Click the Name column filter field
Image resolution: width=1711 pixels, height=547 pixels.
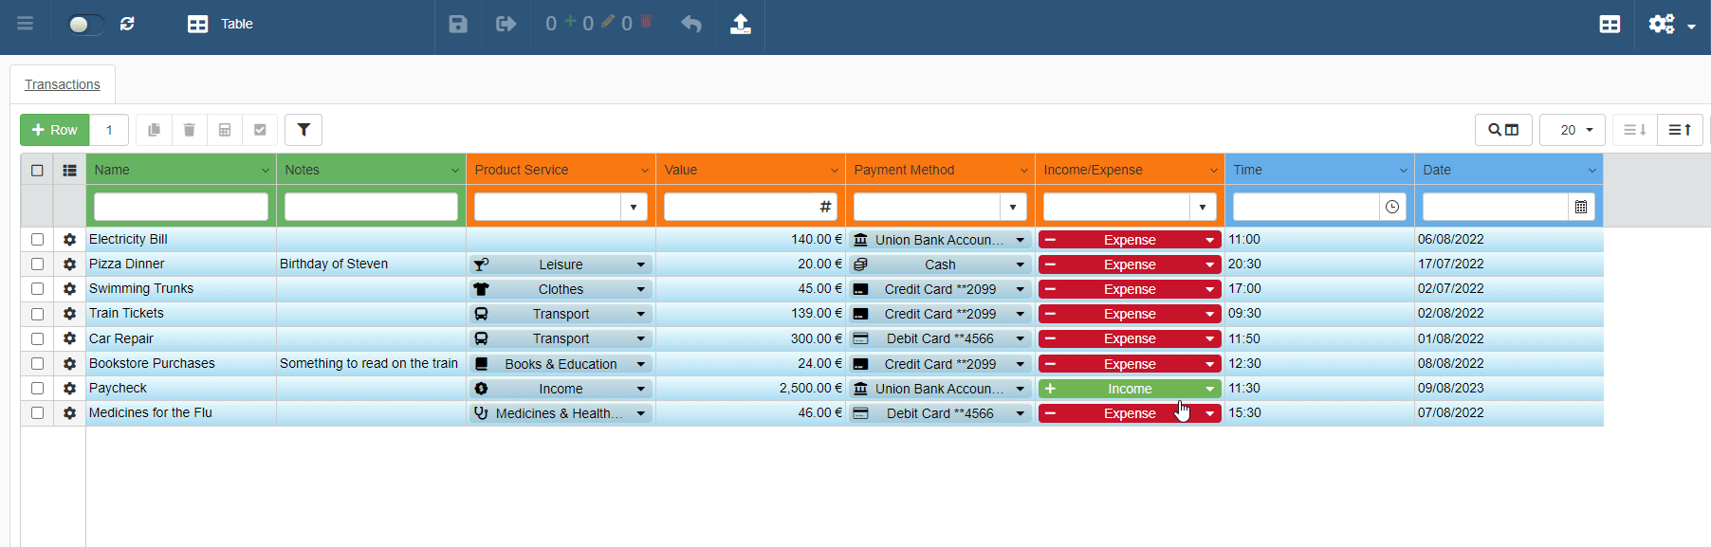(x=181, y=207)
